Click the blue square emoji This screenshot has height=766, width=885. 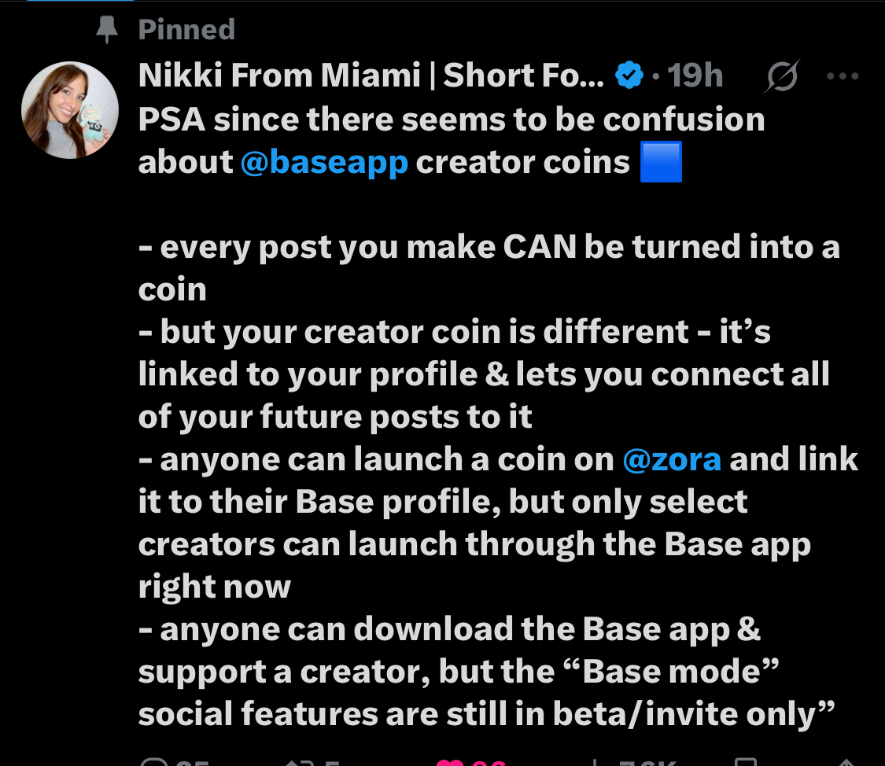coord(661,162)
